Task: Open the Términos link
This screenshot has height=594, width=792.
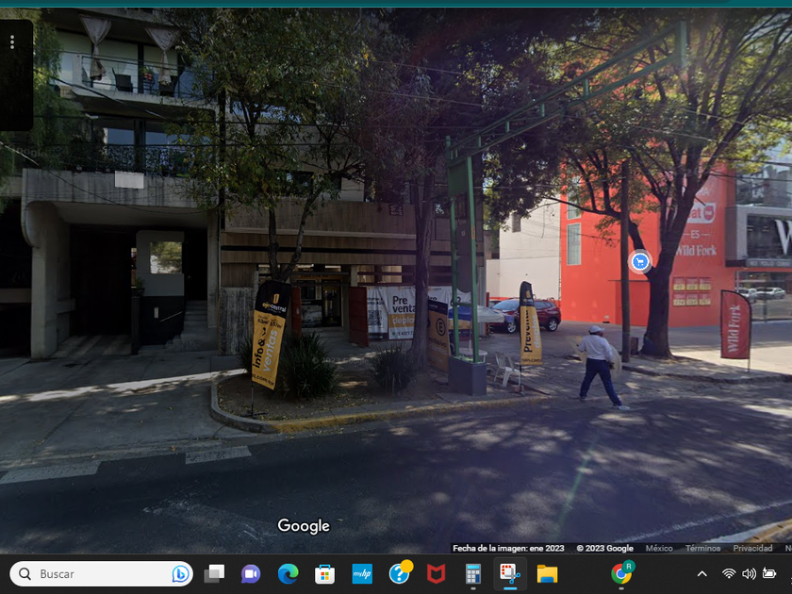Action: (x=702, y=549)
